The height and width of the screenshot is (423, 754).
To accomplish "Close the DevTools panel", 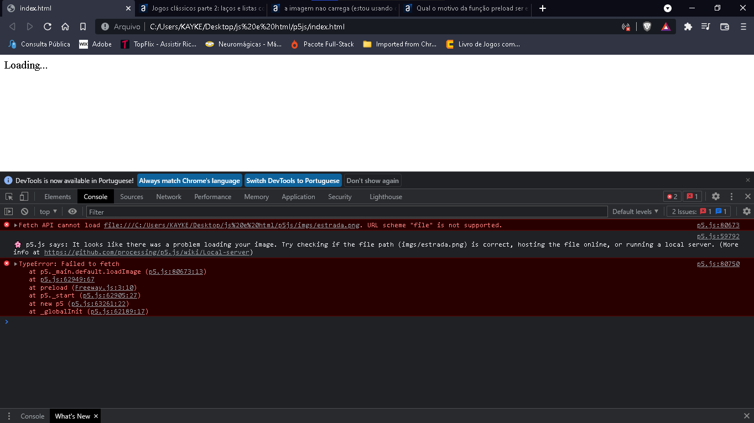I will click(747, 196).
